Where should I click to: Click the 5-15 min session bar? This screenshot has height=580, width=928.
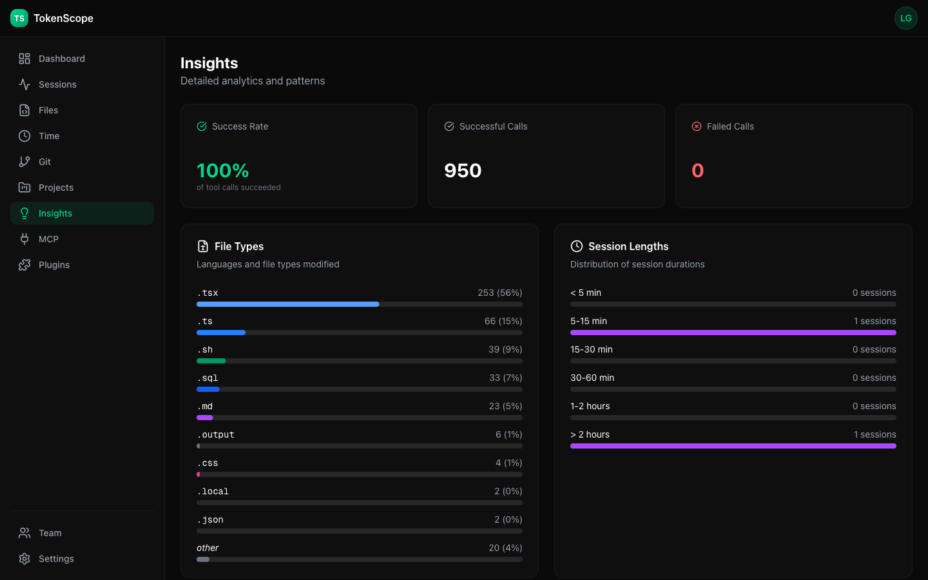tap(733, 333)
